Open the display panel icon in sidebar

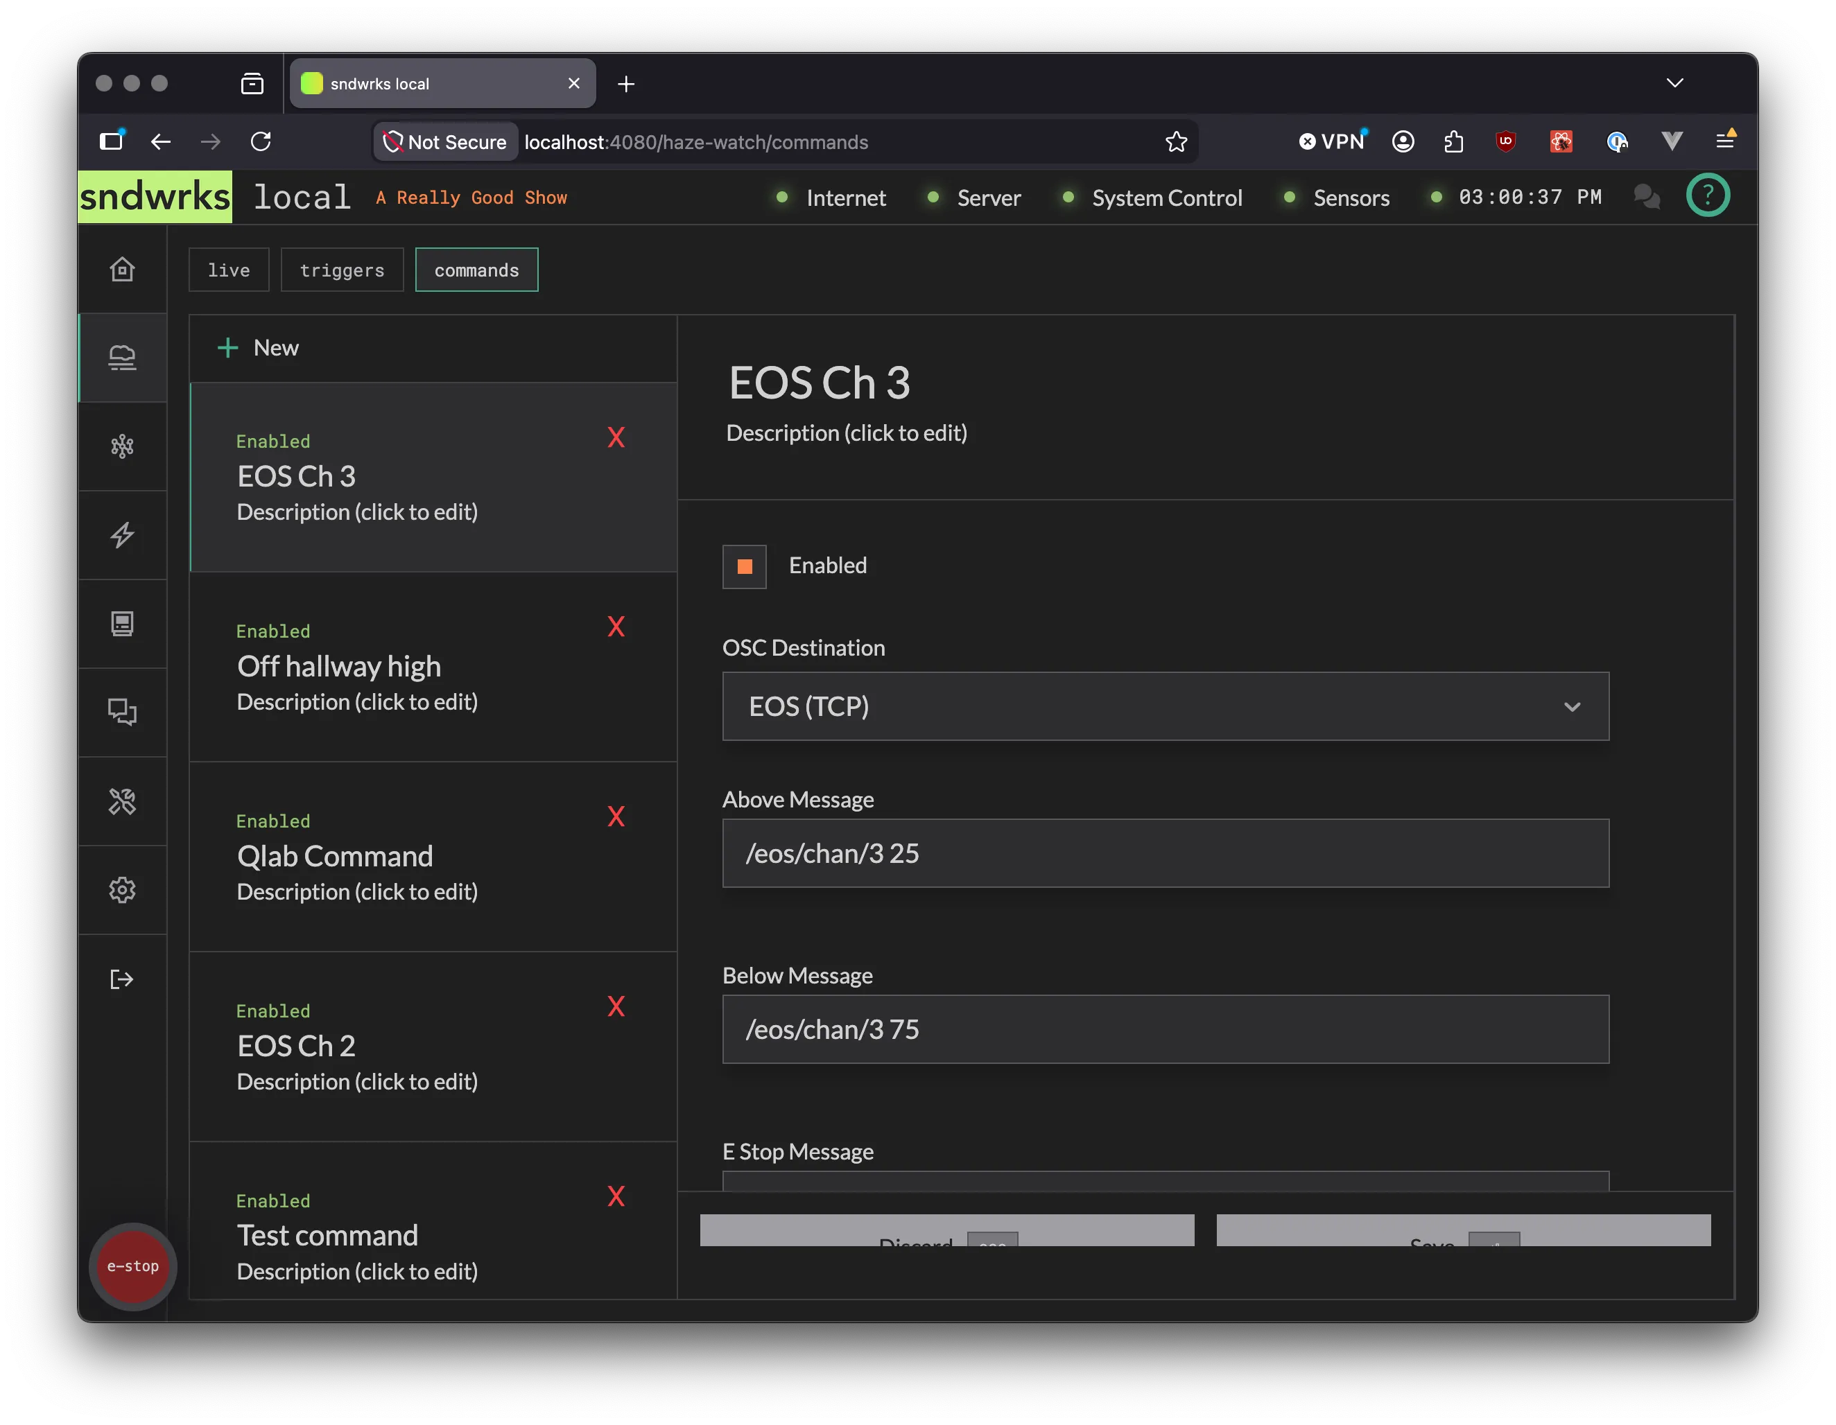pos(122,624)
